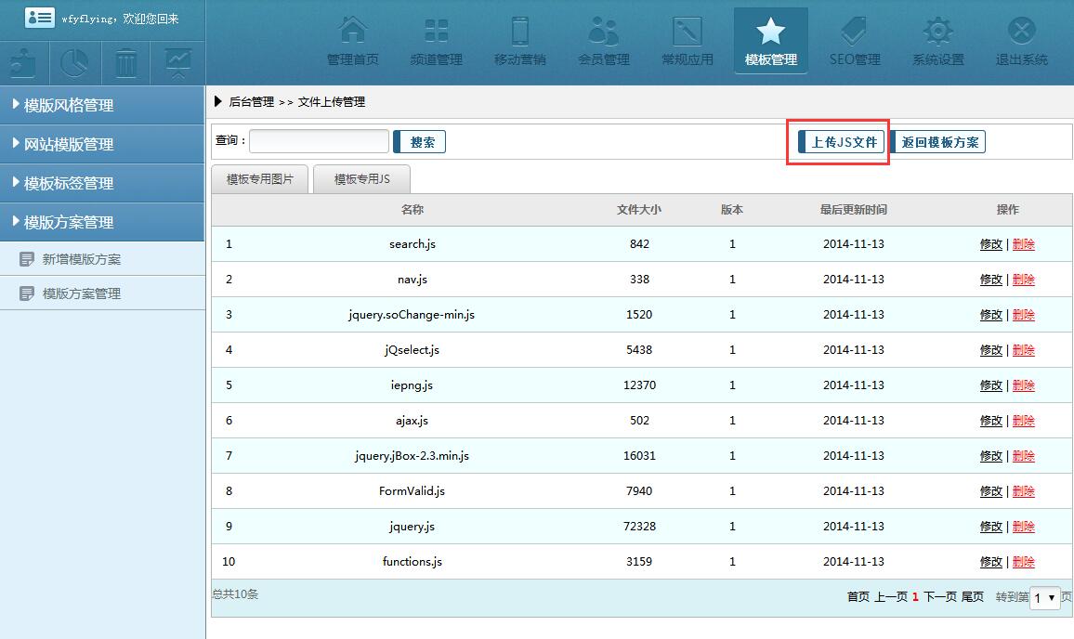
Task: Focus the 查询 search input field
Action: [319, 141]
